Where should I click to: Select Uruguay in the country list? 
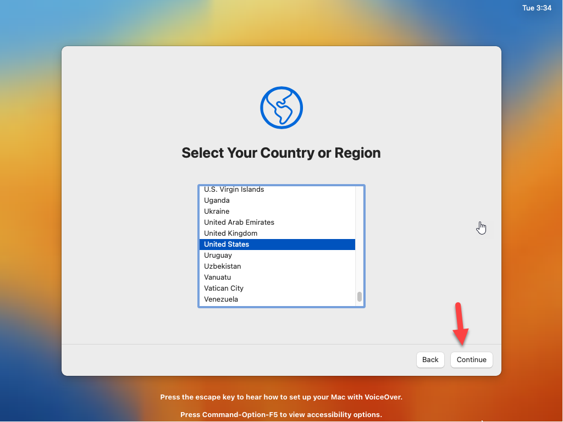click(x=277, y=255)
